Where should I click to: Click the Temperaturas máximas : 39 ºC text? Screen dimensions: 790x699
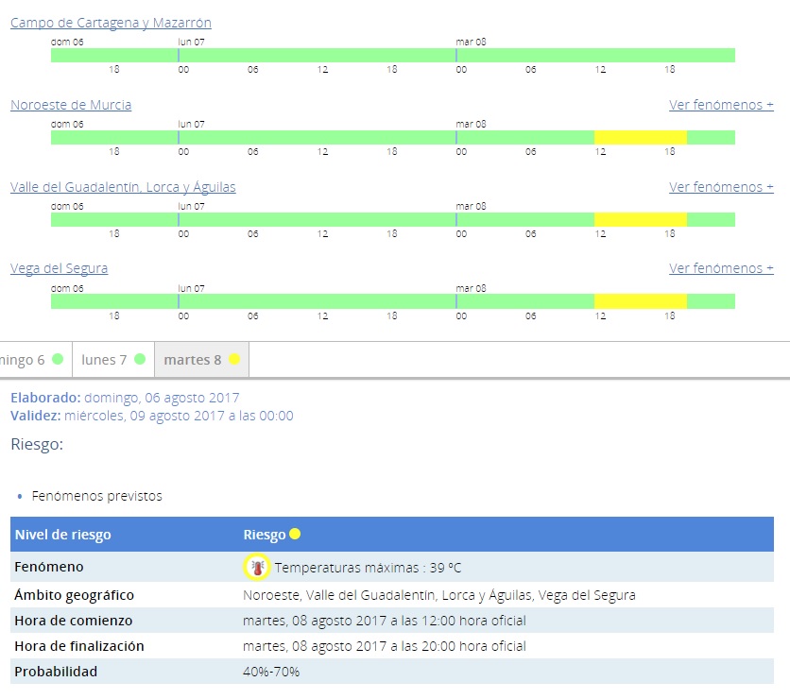click(x=368, y=568)
